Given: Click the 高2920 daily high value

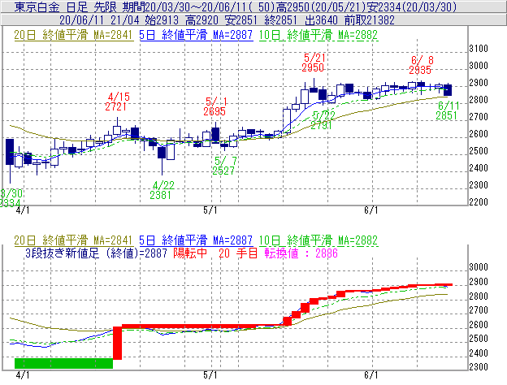Looking at the screenshot, I should pos(201,20).
